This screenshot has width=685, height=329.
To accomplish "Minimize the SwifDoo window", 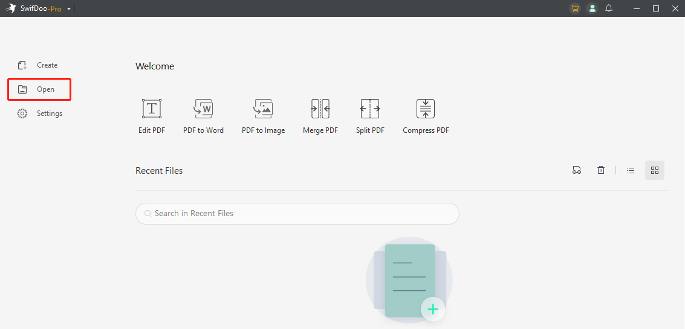I will (637, 8).
